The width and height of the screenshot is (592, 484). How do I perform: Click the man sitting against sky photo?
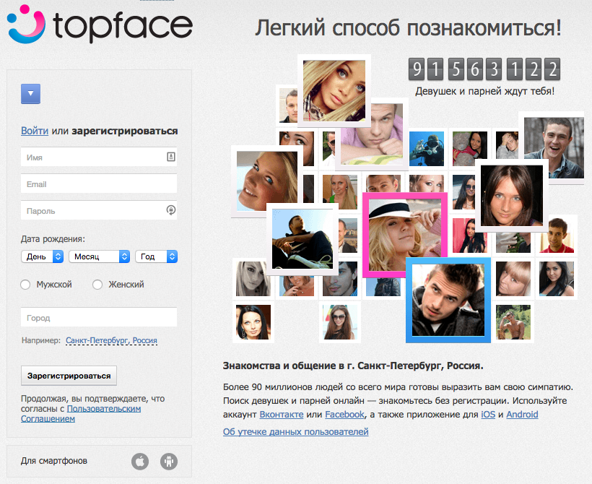click(x=302, y=239)
